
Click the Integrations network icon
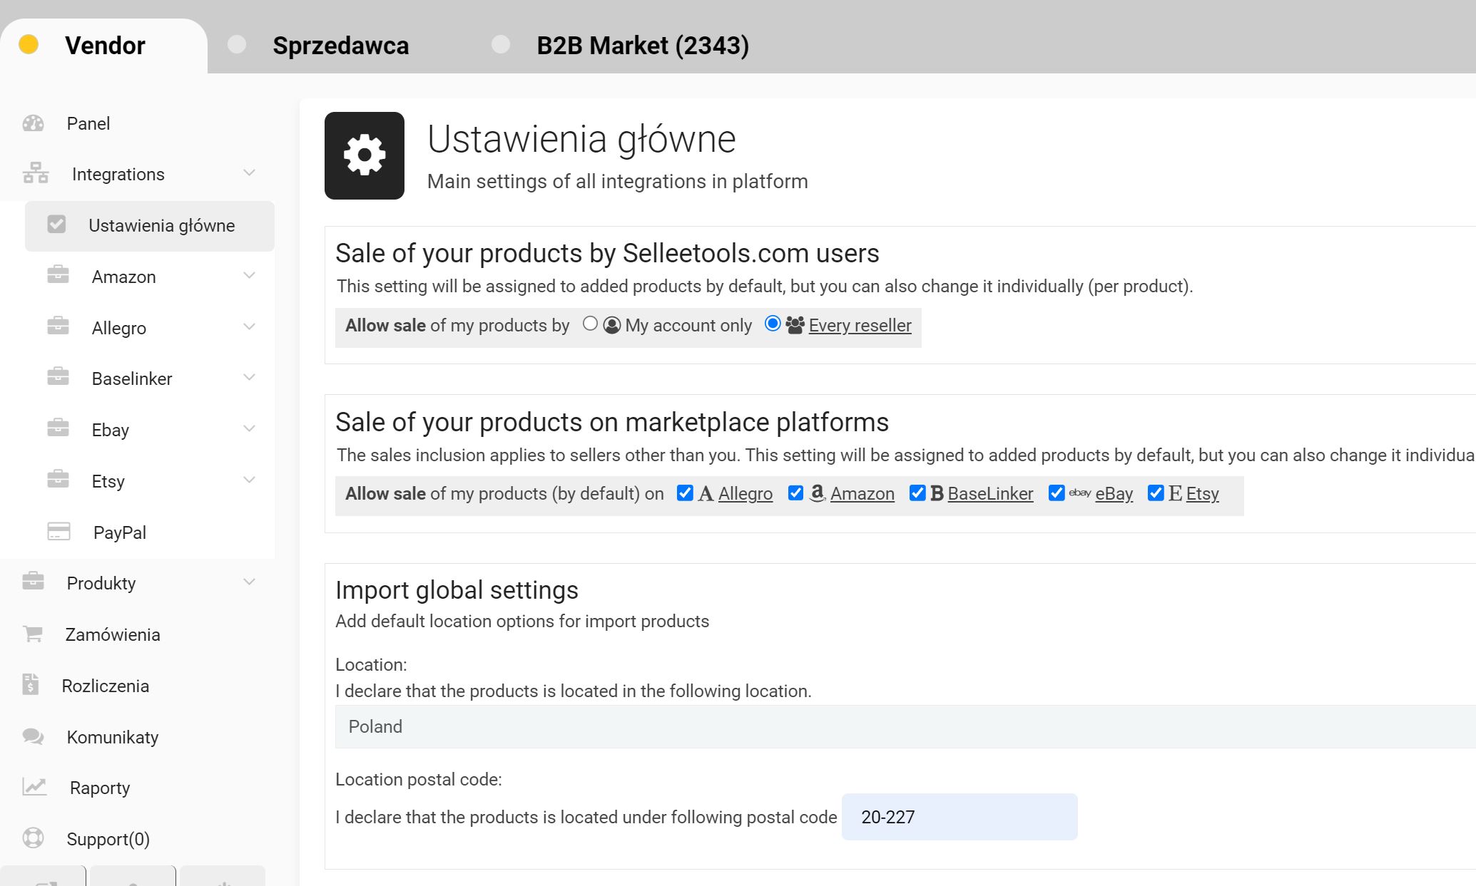(35, 173)
